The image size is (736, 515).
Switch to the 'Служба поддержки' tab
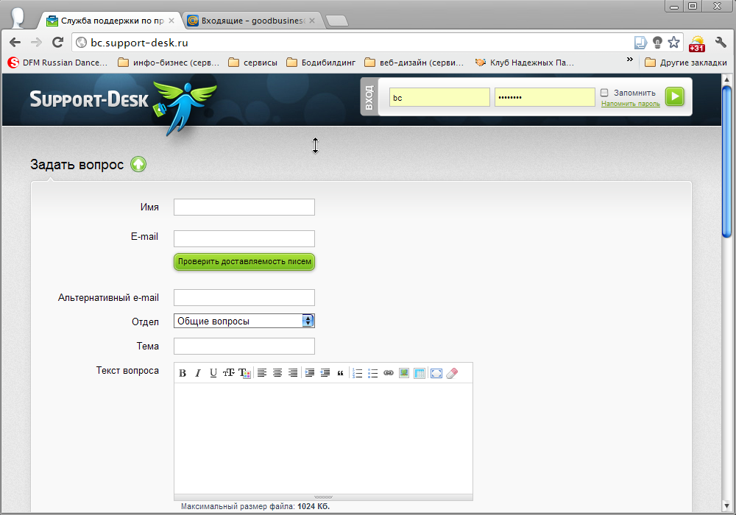(112, 21)
